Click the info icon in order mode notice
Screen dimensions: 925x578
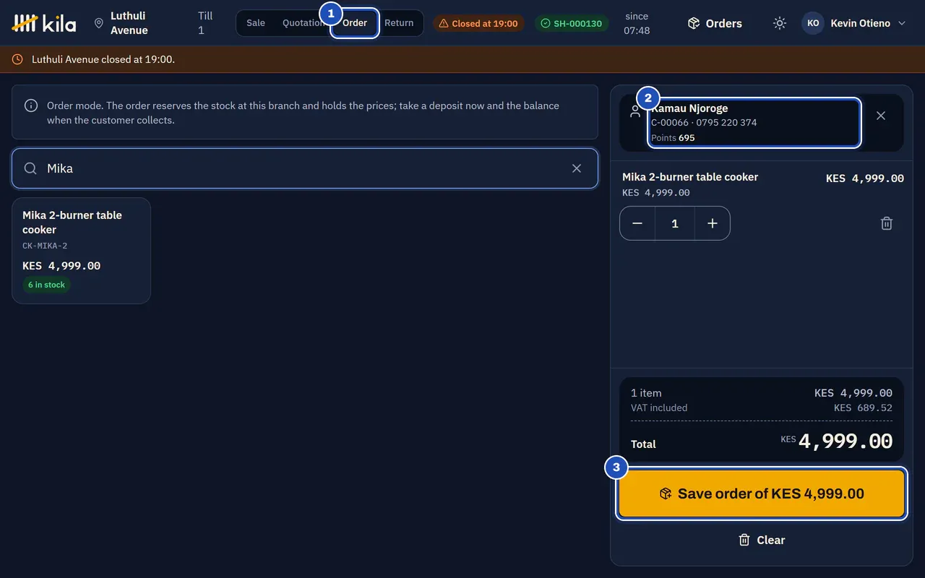tap(31, 105)
